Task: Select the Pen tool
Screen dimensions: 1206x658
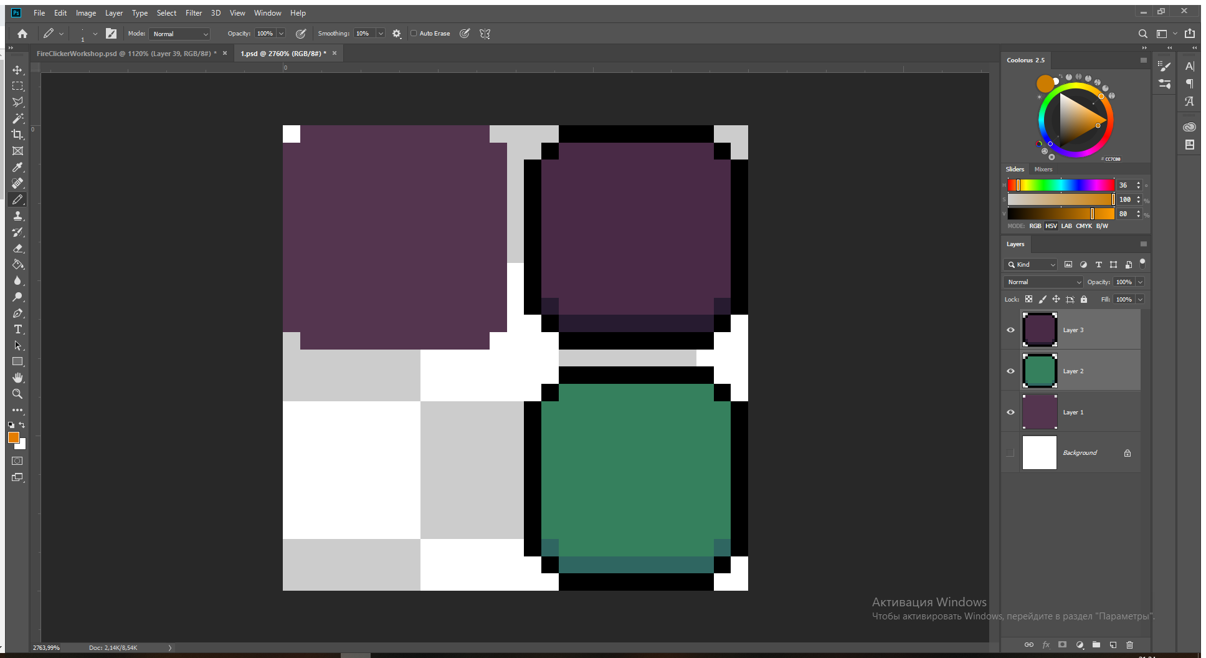Action: [17, 313]
